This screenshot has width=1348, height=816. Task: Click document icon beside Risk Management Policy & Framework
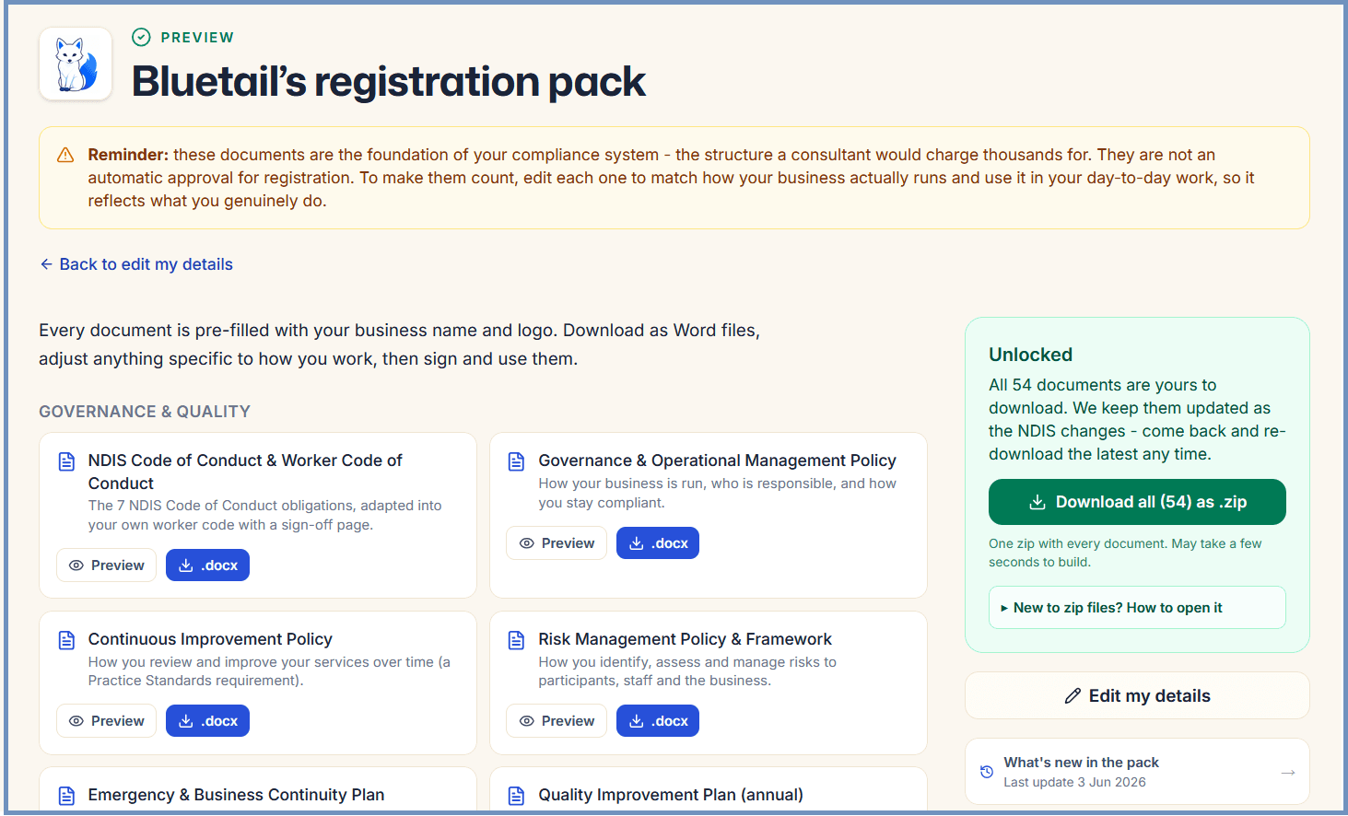tap(517, 640)
